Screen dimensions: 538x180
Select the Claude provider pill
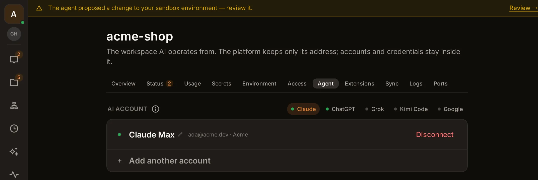click(x=303, y=109)
